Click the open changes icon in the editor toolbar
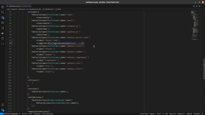This screenshot has height=115, width=205. [x=197, y=6]
